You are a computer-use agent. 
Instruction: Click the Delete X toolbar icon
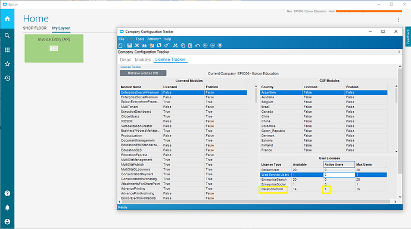click(137, 45)
